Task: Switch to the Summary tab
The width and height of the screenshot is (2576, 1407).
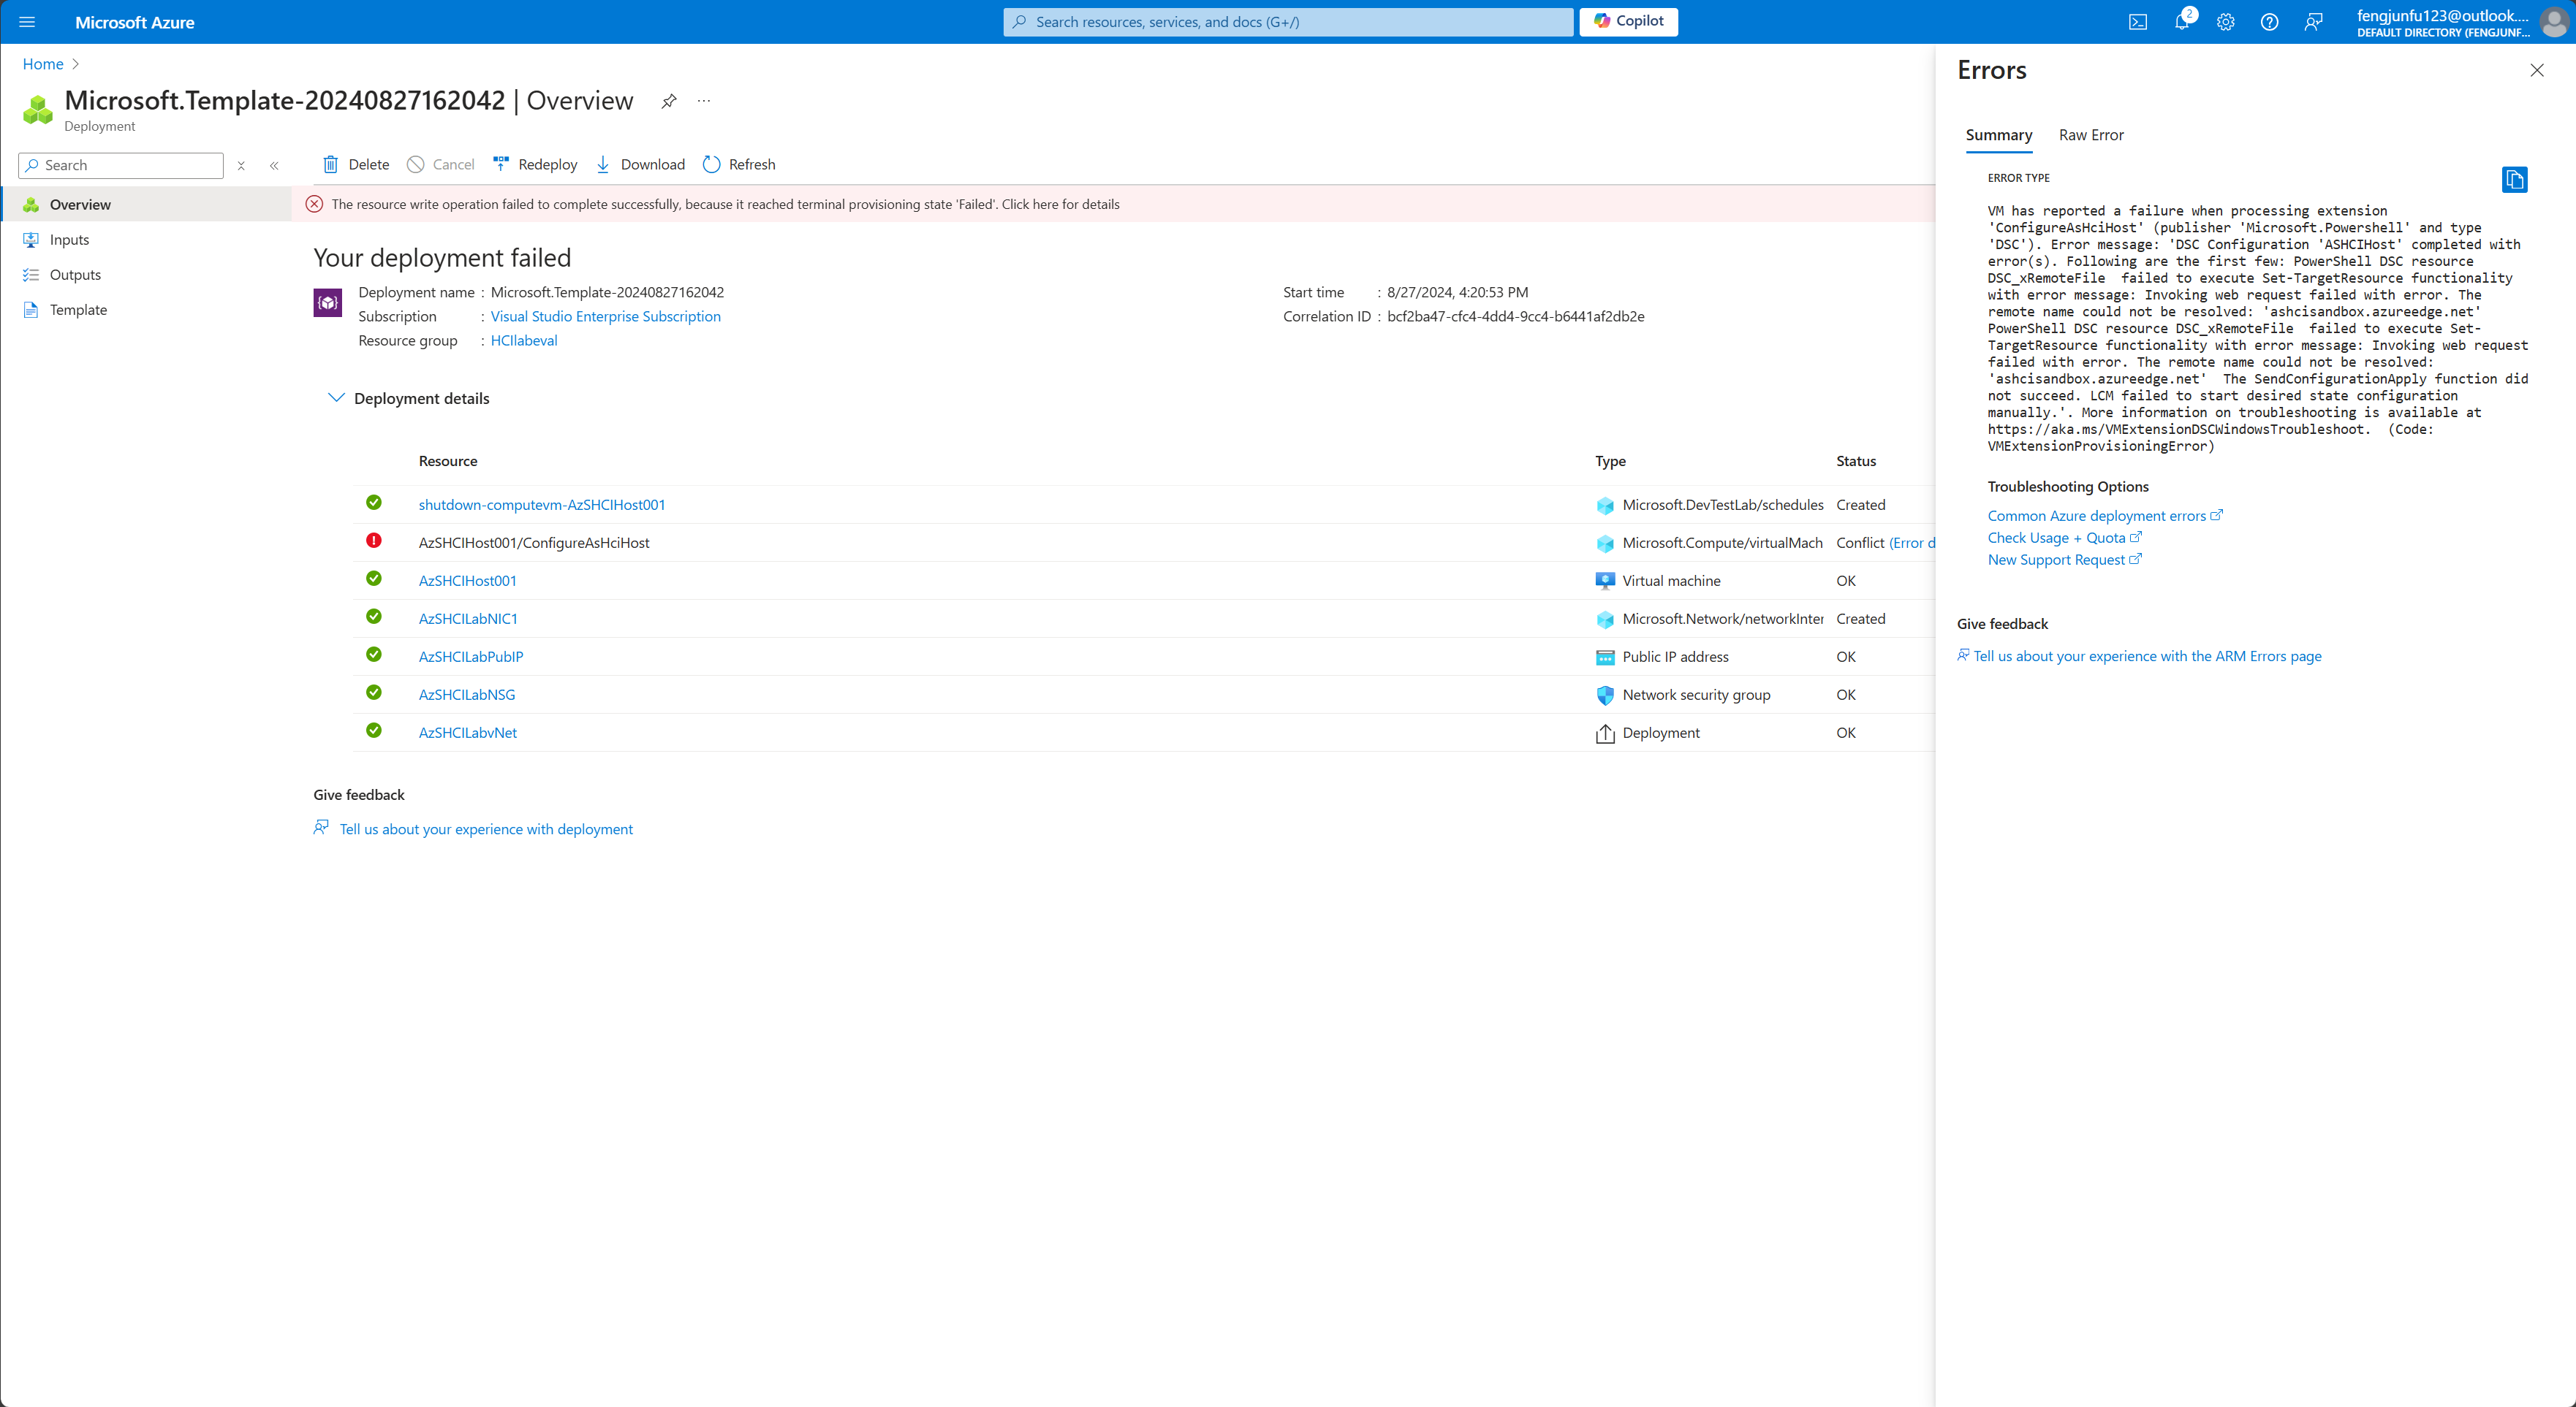Action: 1999,135
